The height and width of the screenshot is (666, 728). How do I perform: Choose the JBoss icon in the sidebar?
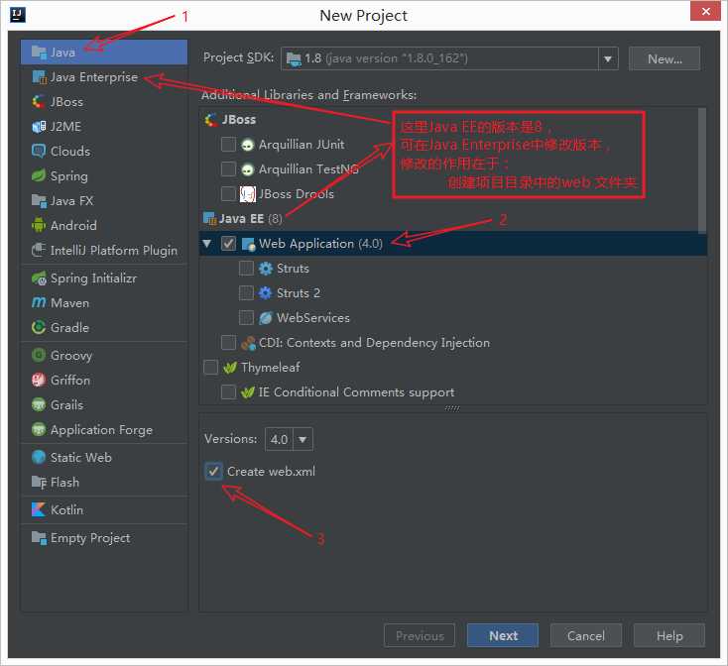39,101
